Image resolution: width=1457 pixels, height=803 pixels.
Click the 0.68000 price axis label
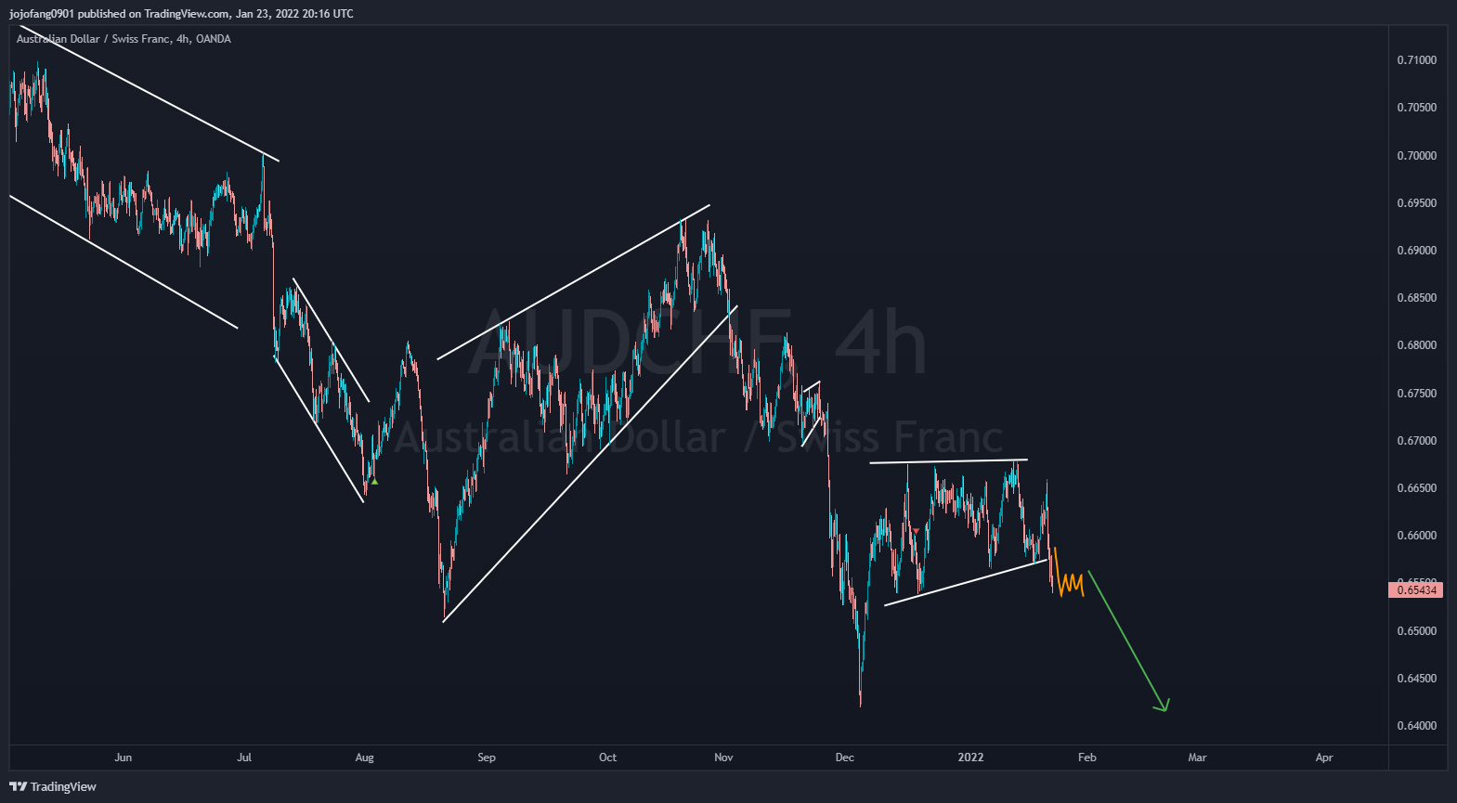(x=1416, y=345)
